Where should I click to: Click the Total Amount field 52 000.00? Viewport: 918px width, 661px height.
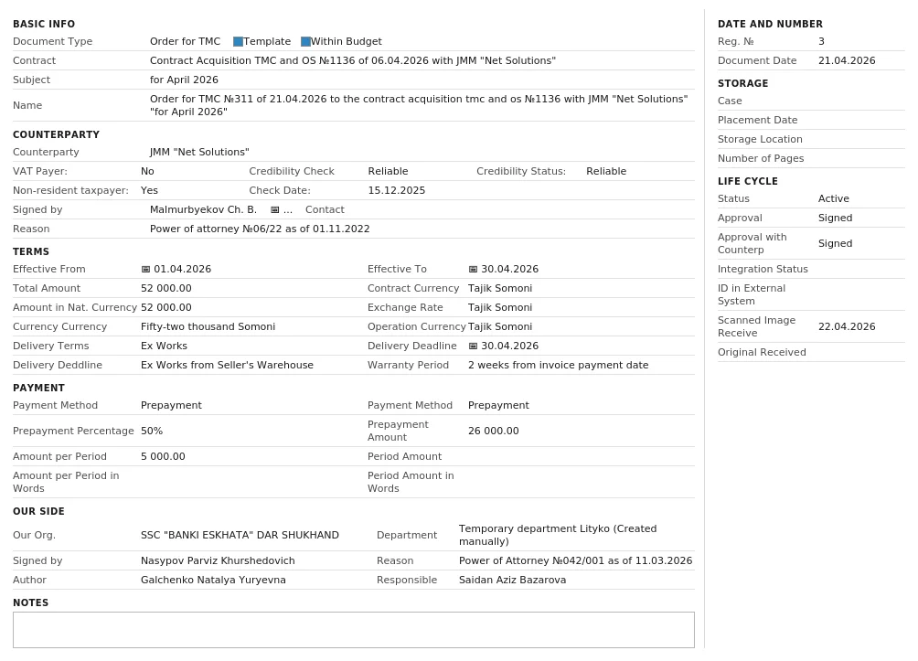(x=165, y=288)
